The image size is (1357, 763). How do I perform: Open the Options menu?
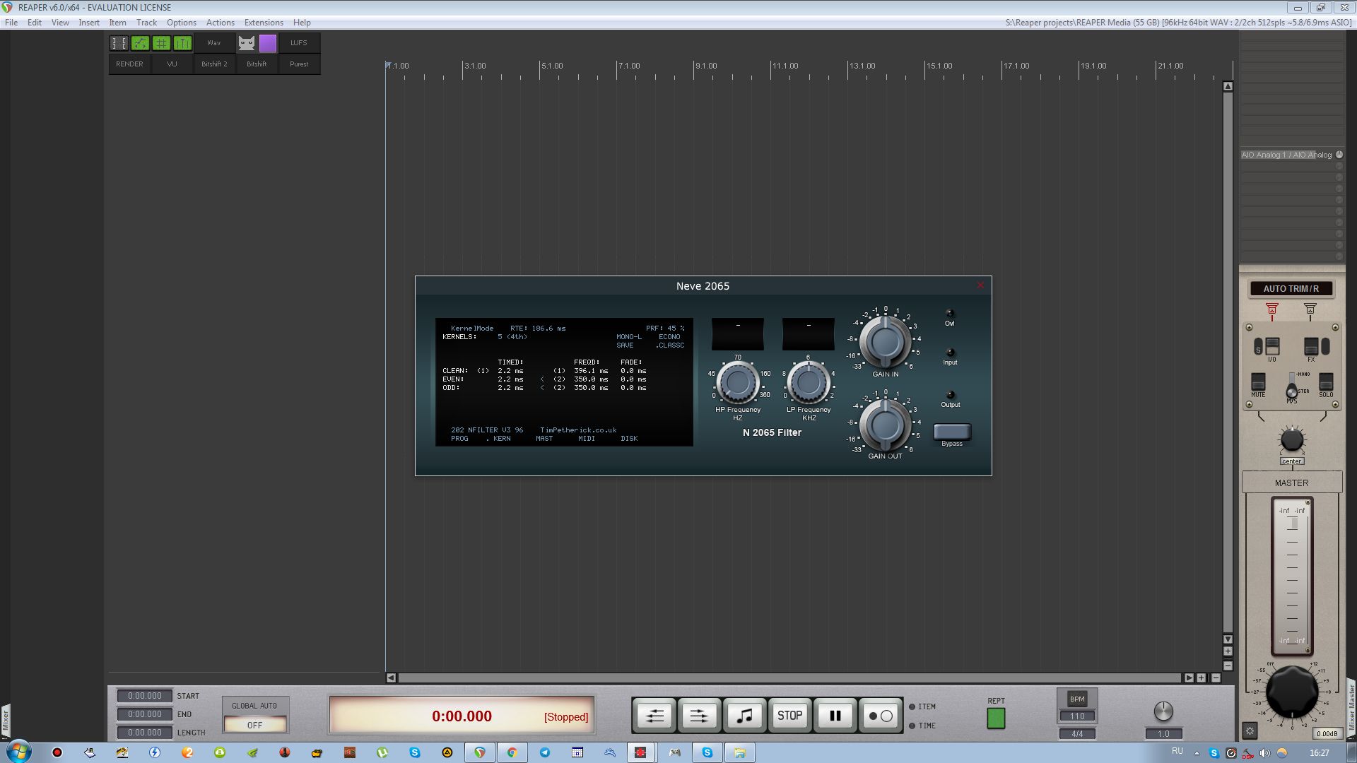(x=182, y=23)
